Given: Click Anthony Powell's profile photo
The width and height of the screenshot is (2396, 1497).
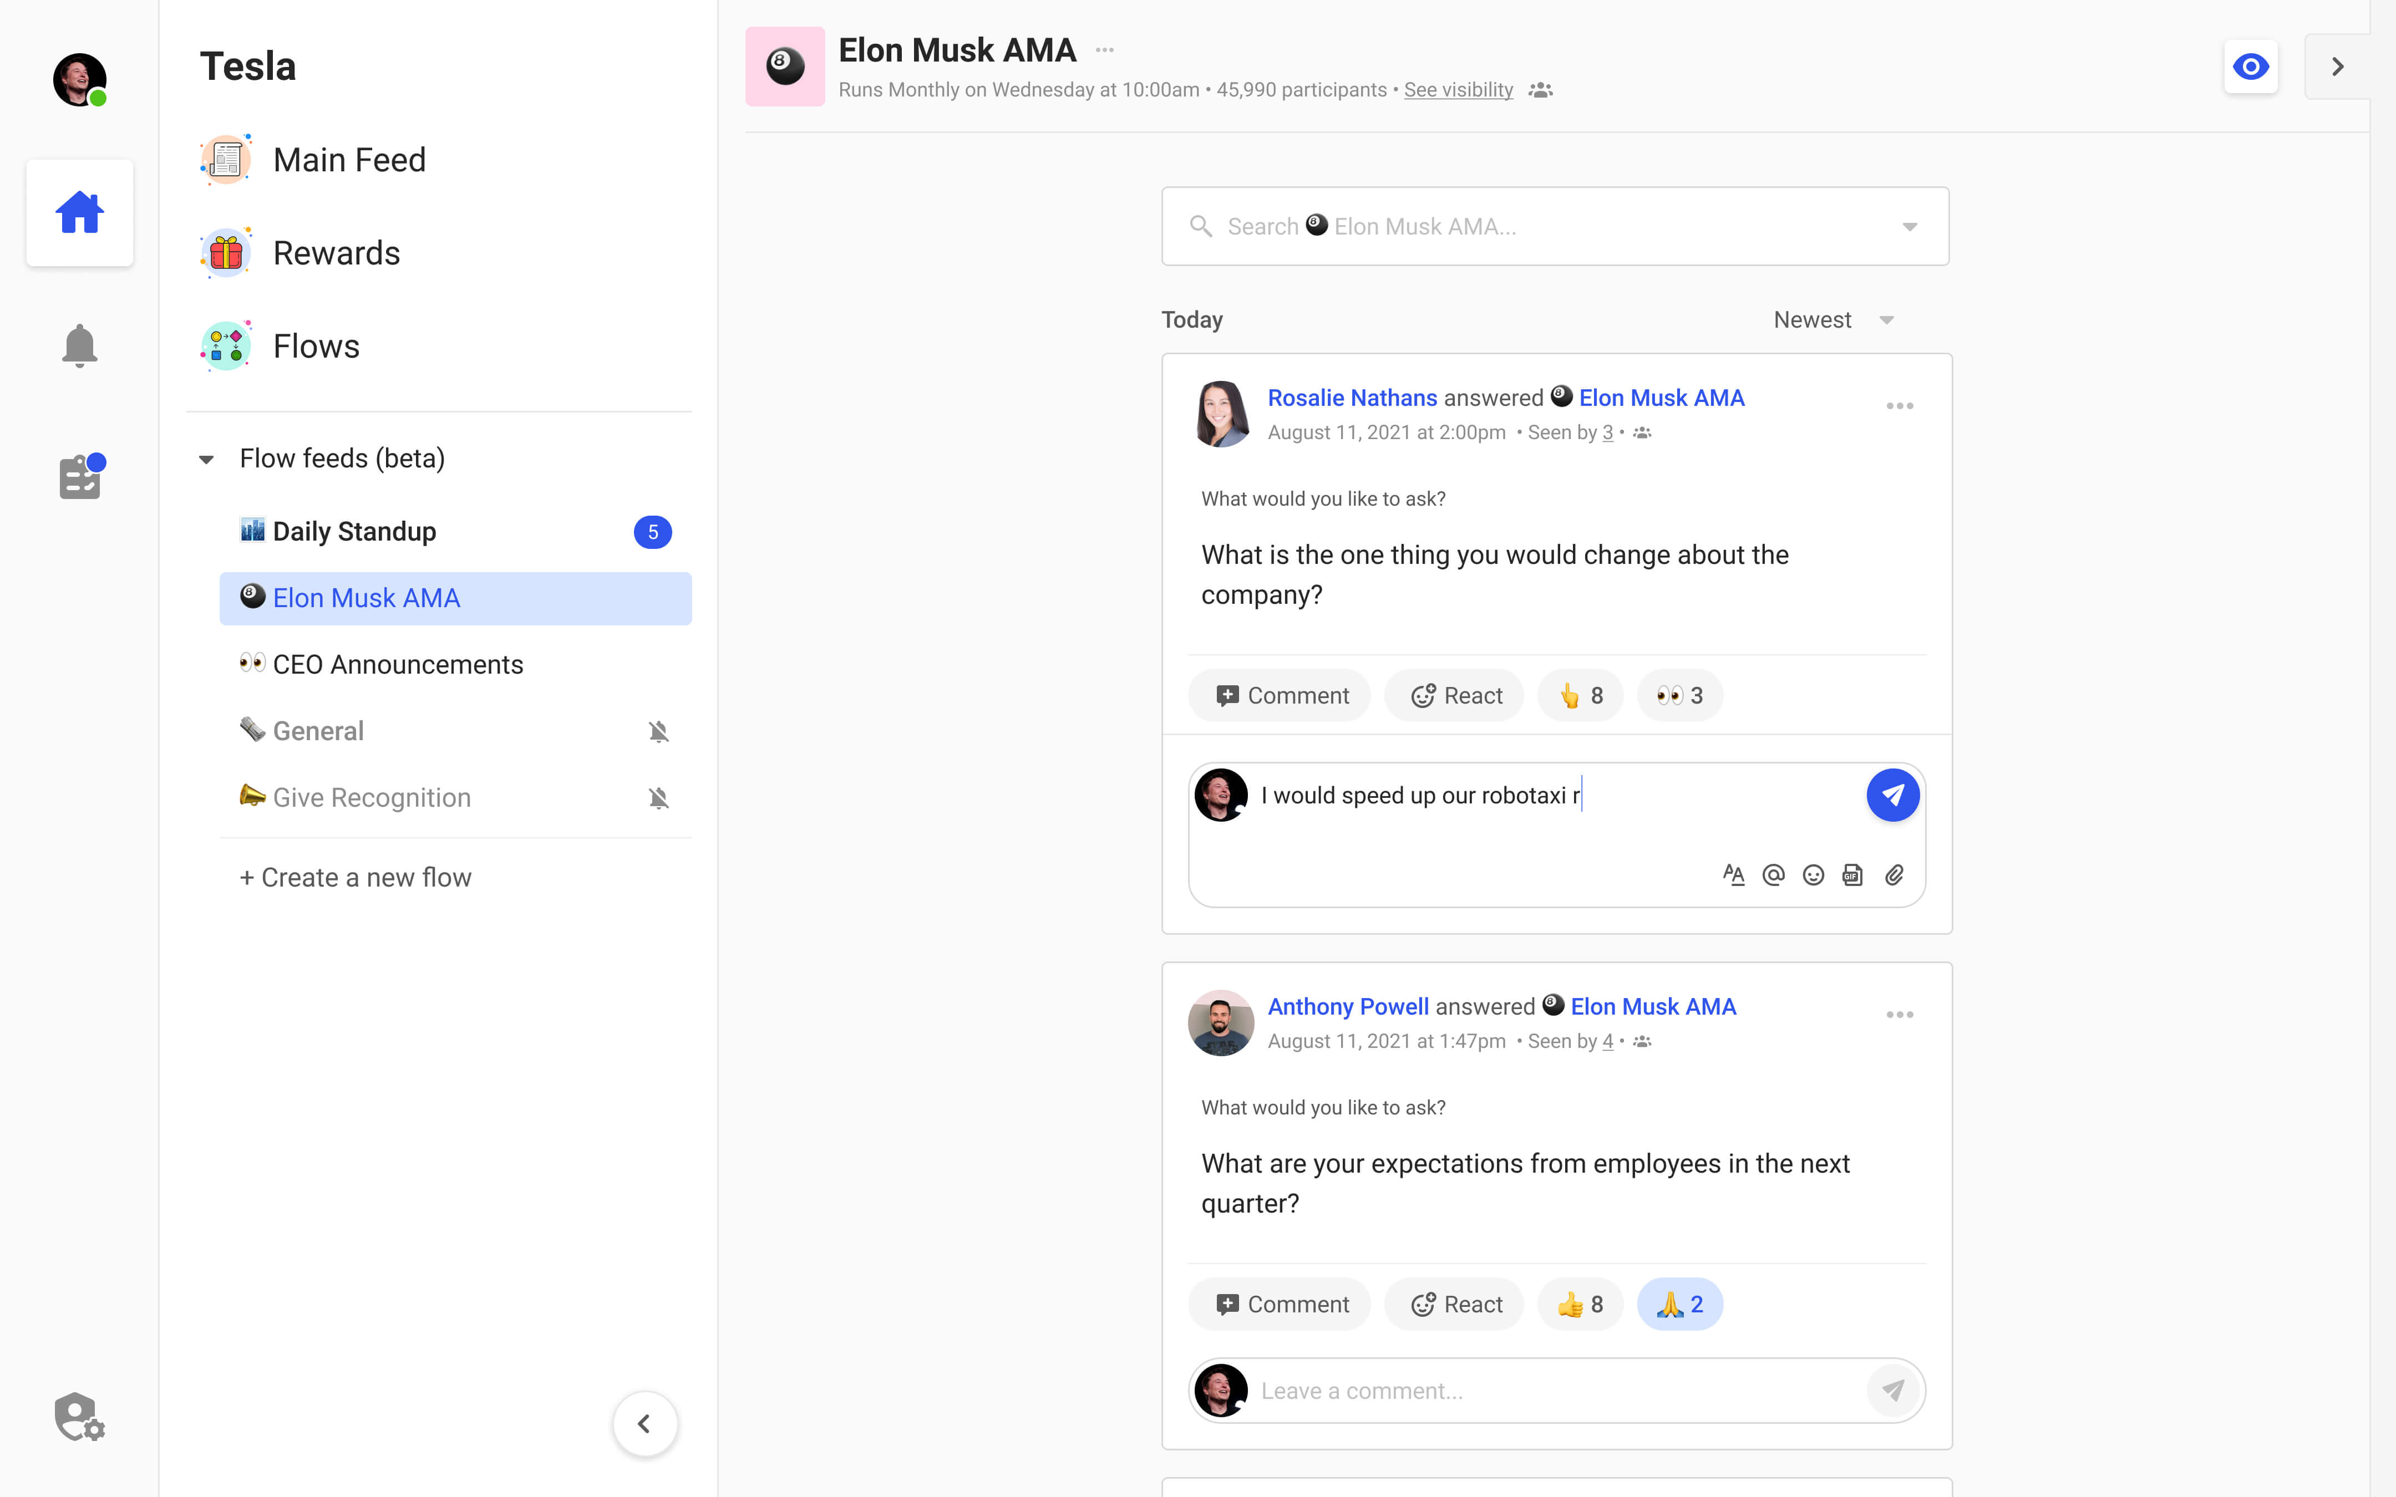Looking at the screenshot, I should click(x=1221, y=1023).
